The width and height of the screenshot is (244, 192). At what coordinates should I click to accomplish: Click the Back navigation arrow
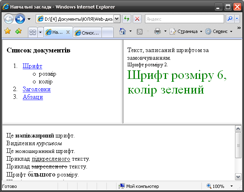pos(9,19)
